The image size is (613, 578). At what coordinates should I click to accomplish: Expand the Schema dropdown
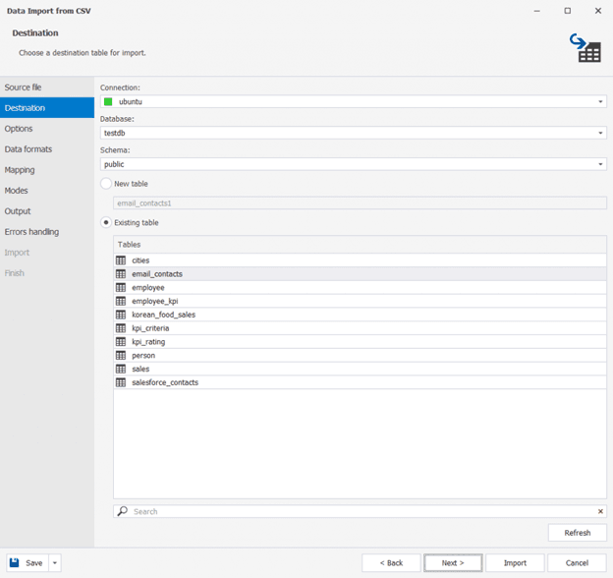point(600,165)
